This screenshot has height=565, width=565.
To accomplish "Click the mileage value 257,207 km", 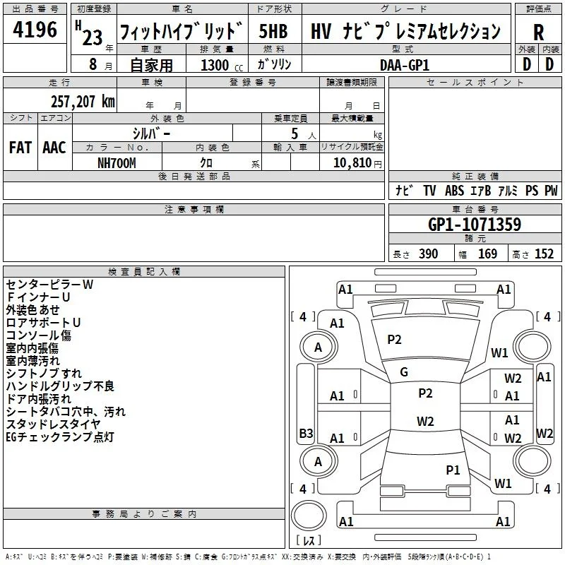I will [83, 102].
